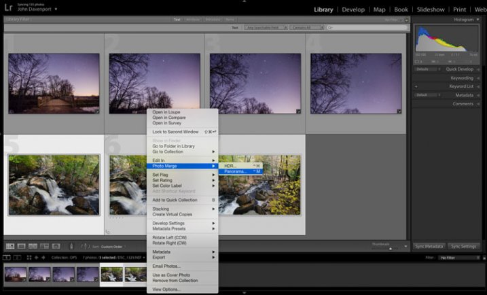Screen dimensions: 487x295
Task: Expand the Comments panel
Action: tap(477, 104)
